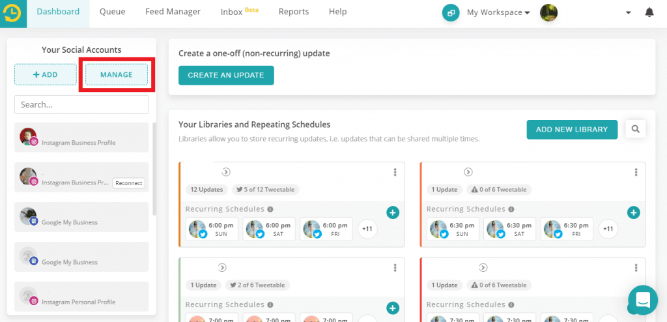The image size is (667, 322).
Task: Click the clock logo icon
Action: (13, 13)
